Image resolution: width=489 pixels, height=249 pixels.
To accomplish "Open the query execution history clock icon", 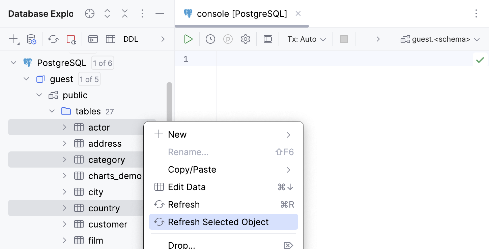I will (x=210, y=39).
